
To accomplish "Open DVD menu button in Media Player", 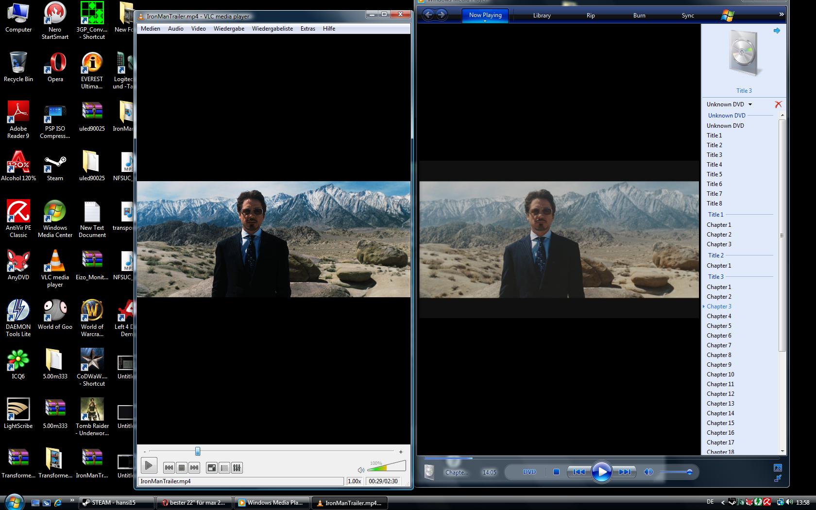I will coord(529,472).
